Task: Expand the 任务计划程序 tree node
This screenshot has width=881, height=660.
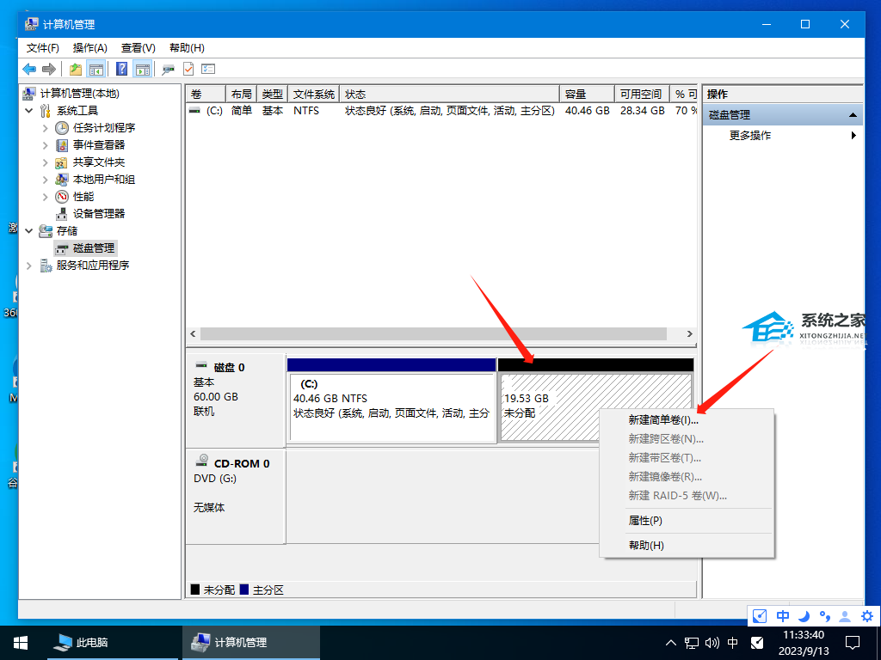Action: pyautogui.click(x=46, y=128)
